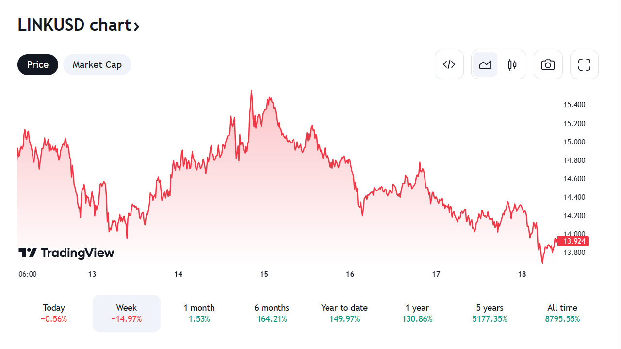Viewport: 621px width, 349px height.
Task: Select the Price toggle pill
Action: tap(38, 64)
